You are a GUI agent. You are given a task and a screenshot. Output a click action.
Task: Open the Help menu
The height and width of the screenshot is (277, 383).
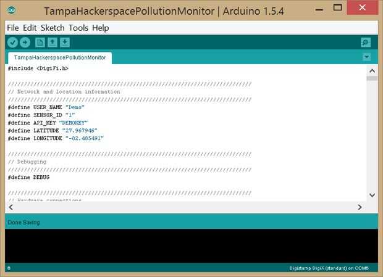click(x=101, y=28)
